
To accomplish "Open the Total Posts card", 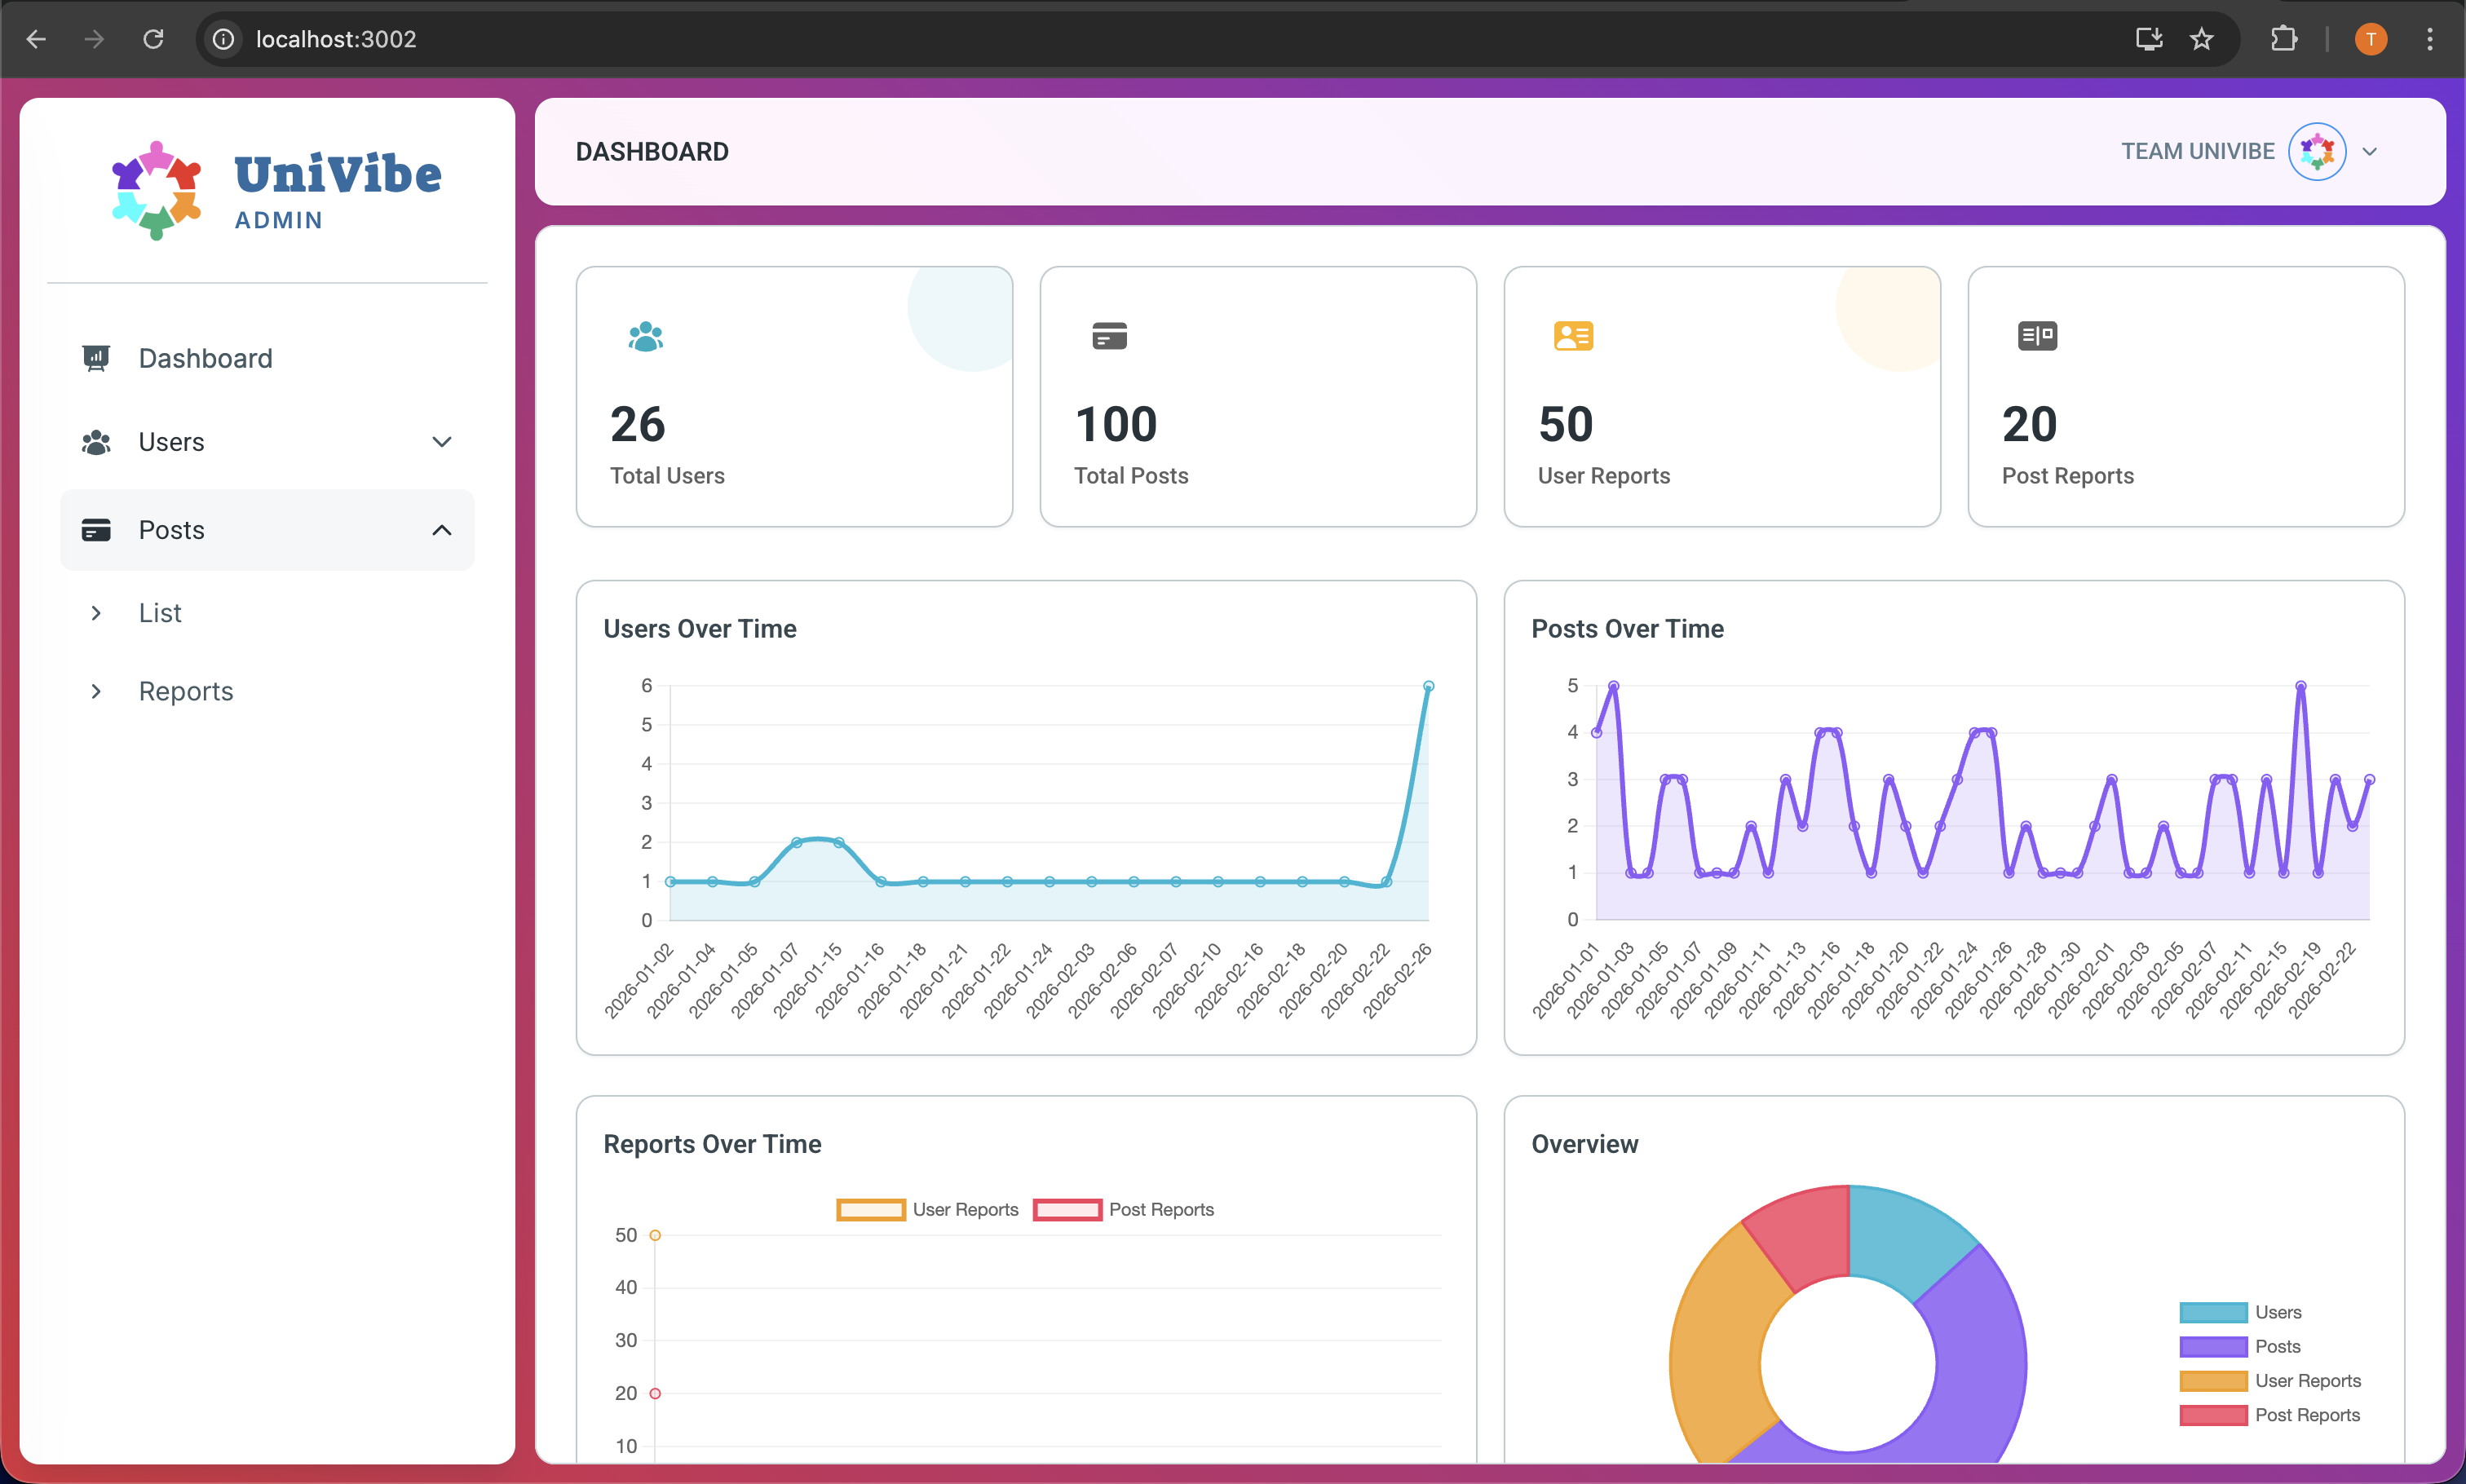I will (1258, 396).
